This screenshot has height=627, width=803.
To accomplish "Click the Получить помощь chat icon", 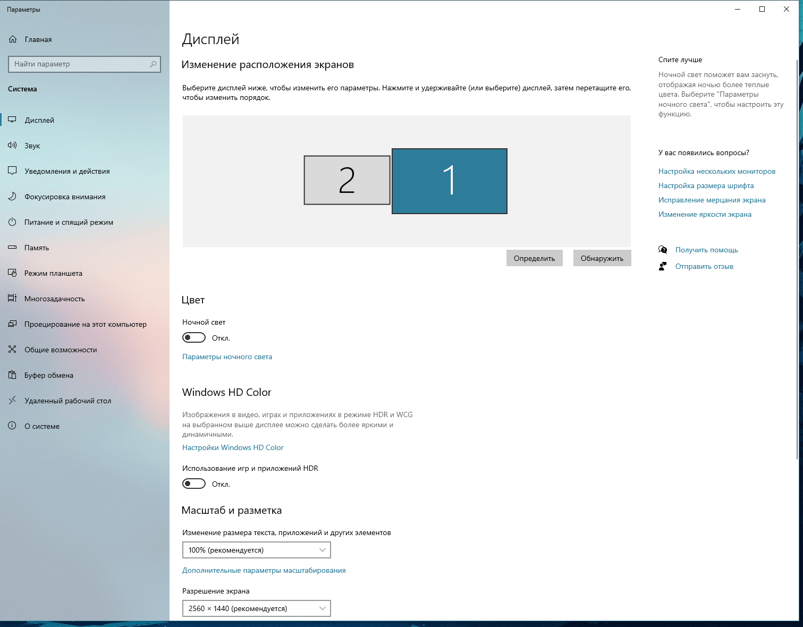I will click(663, 250).
